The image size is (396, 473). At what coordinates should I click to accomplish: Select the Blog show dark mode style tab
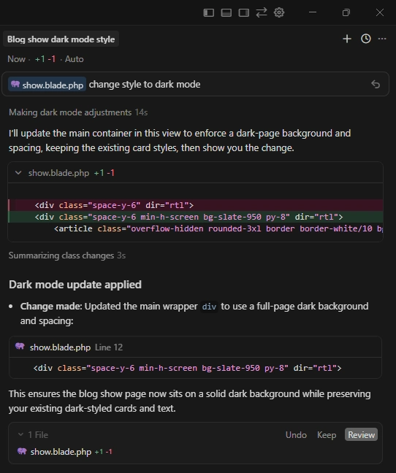click(x=61, y=39)
